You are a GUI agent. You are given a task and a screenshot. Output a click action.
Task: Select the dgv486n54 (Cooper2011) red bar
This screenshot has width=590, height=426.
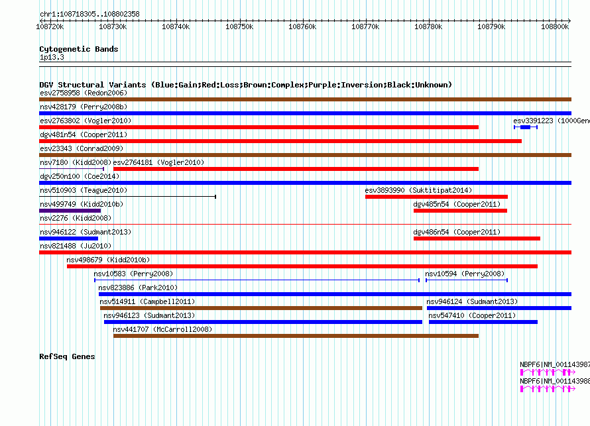(477, 239)
